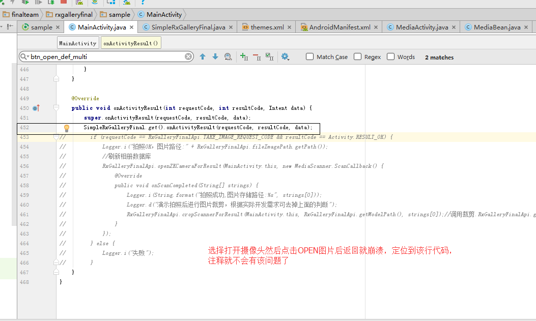Click the Help question mark icon
The image size is (536, 321).
143,2
